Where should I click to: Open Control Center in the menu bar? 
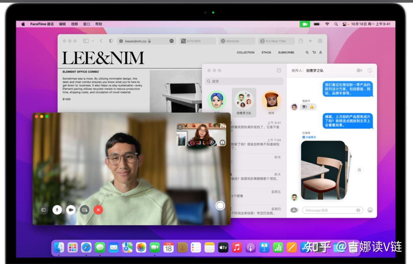click(345, 24)
